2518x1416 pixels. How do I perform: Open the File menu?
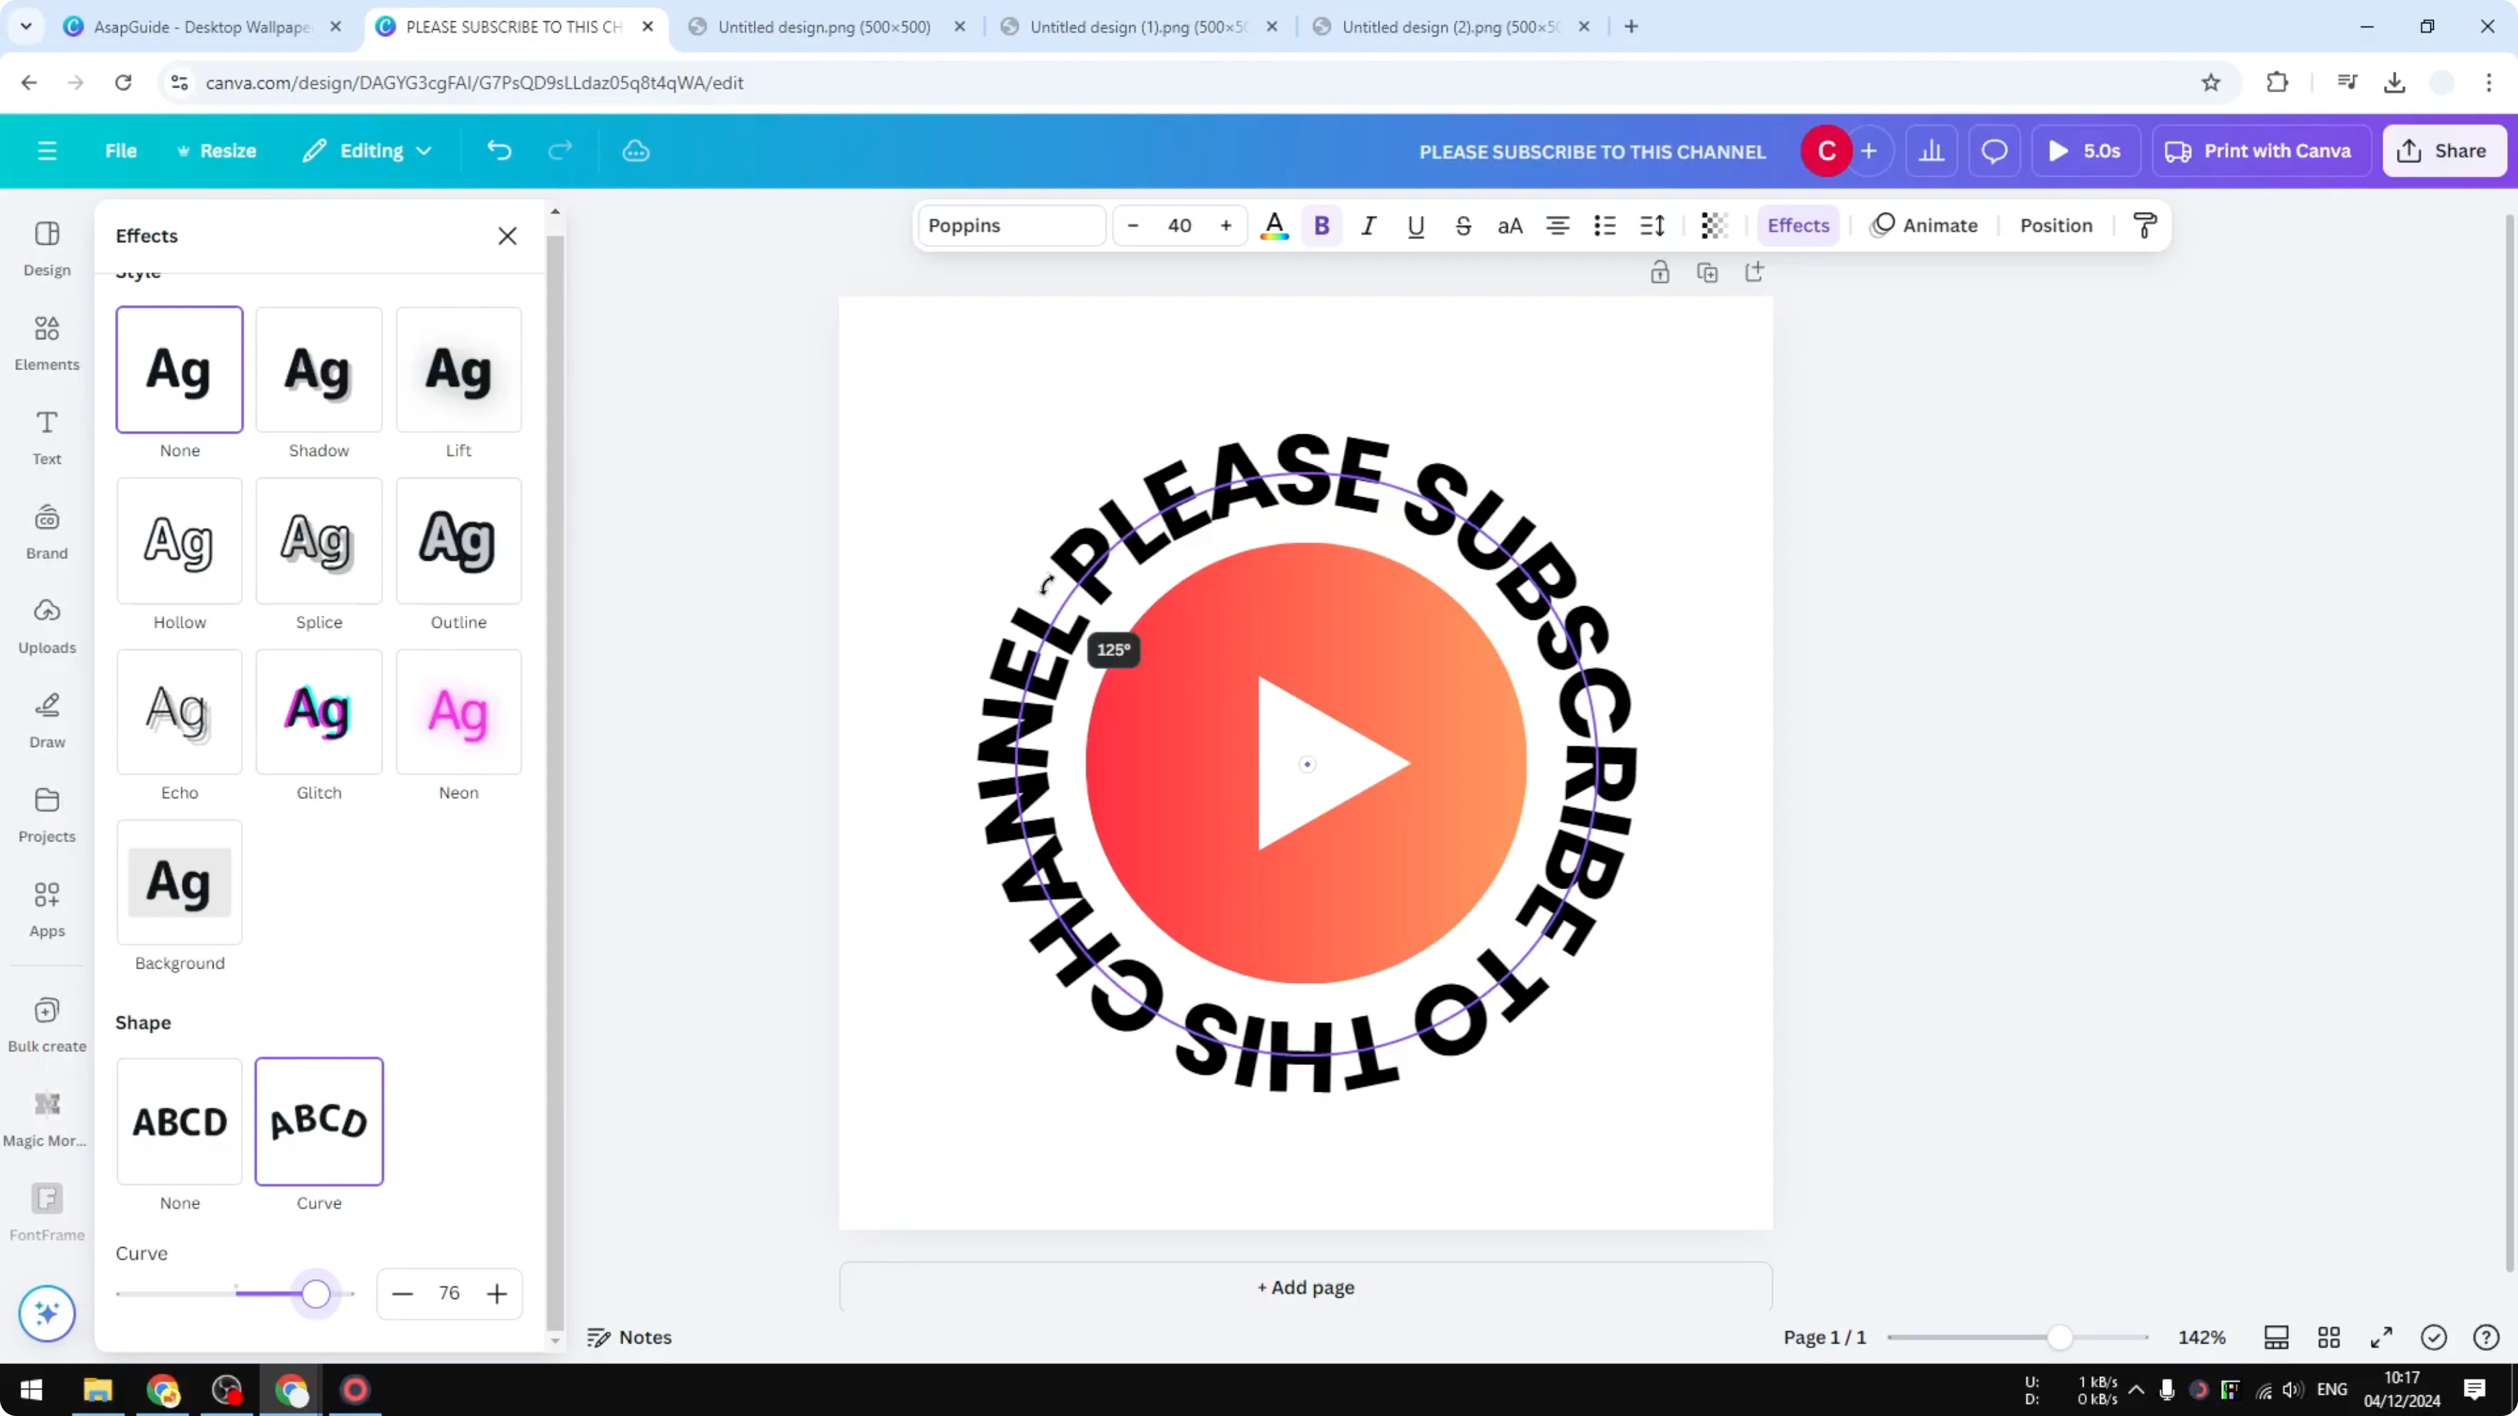point(121,150)
